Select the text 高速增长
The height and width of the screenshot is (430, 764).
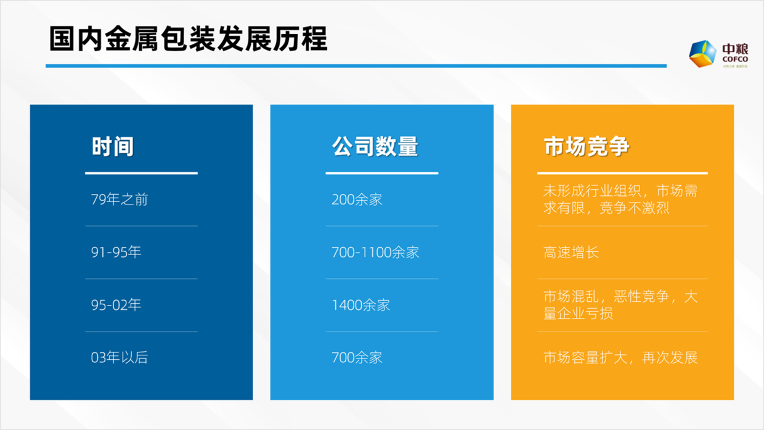click(571, 252)
